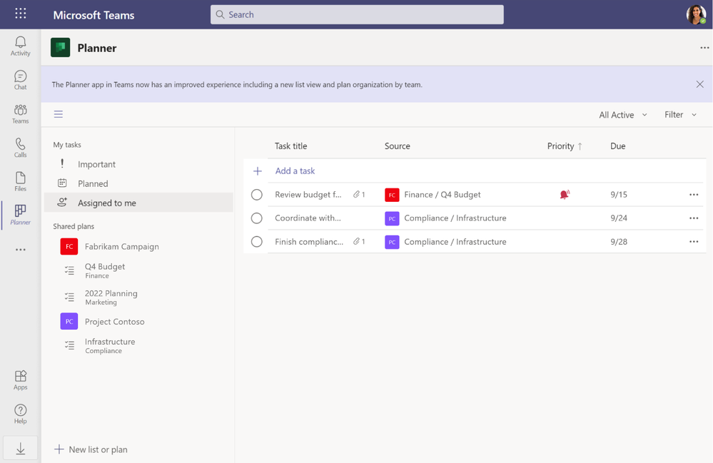Open the All Active dropdown
713x463 pixels.
click(x=623, y=115)
